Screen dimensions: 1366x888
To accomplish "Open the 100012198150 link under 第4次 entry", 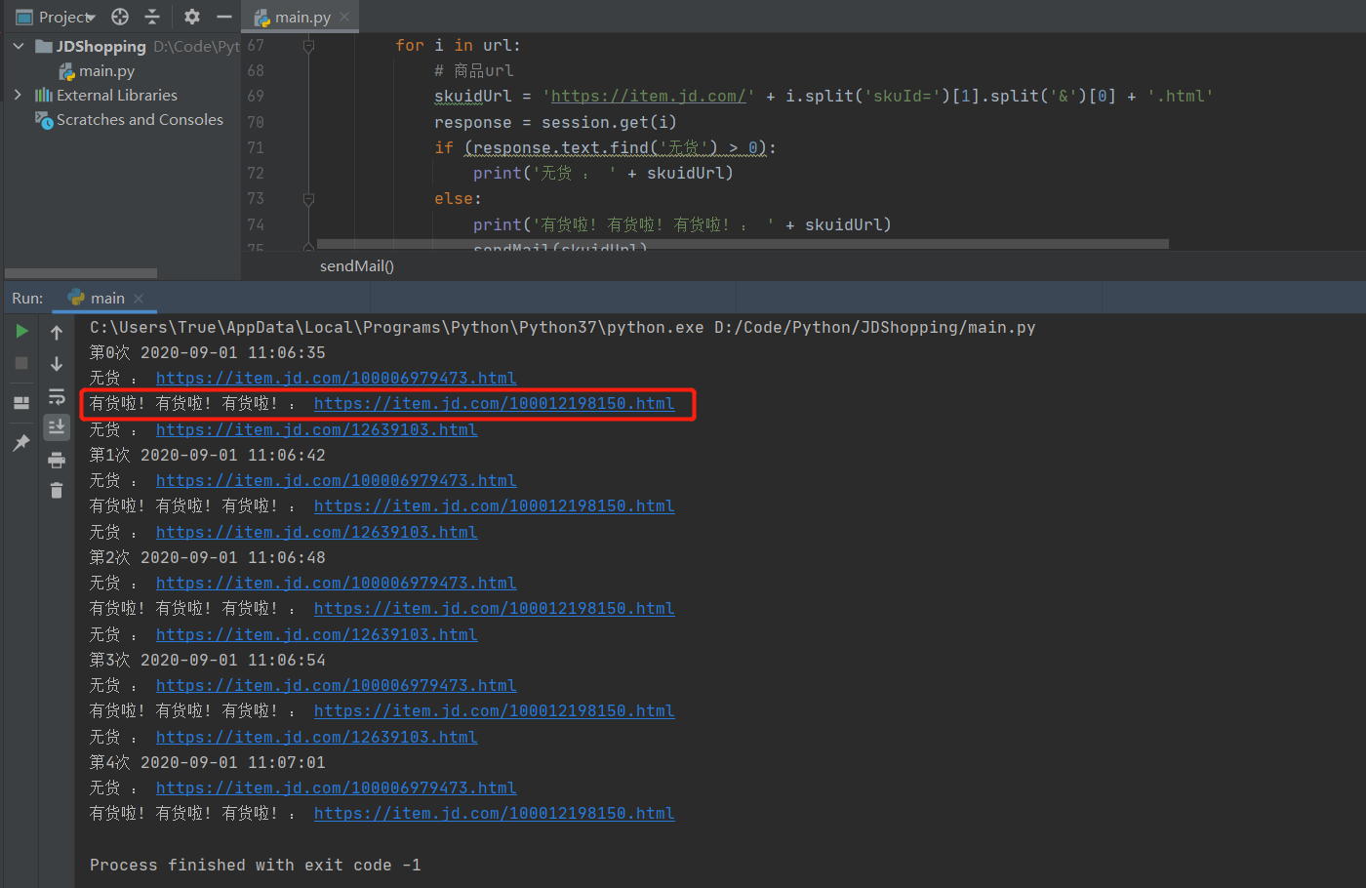I will [x=494, y=813].
